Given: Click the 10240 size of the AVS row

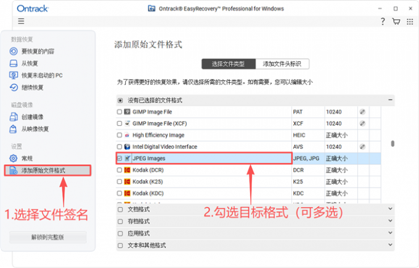Looking at the screenshot, I should click(x=334, y=147).
